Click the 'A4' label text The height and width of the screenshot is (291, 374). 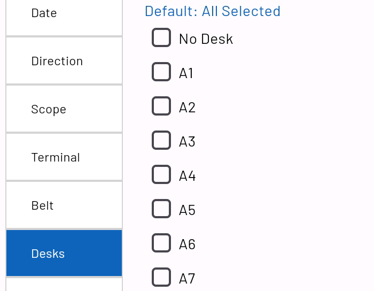(x=187, y=176)
